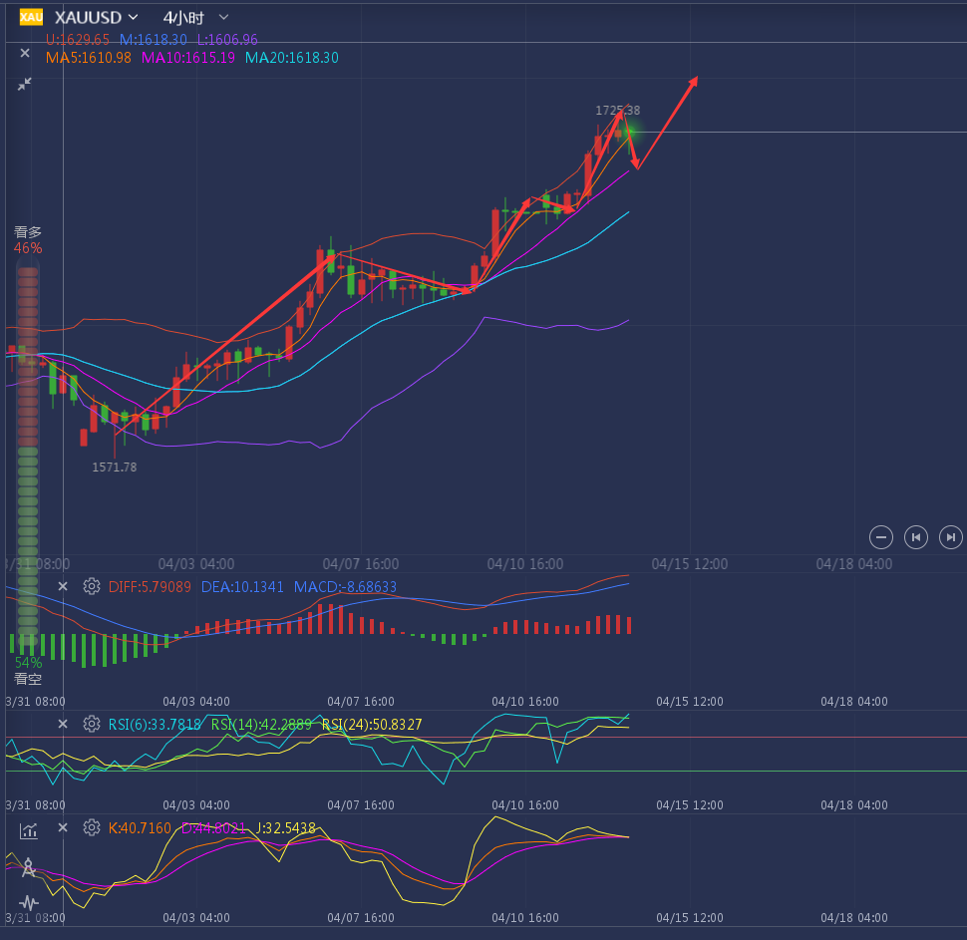Click the yellow XAU symbol logo

coord(31,17)
